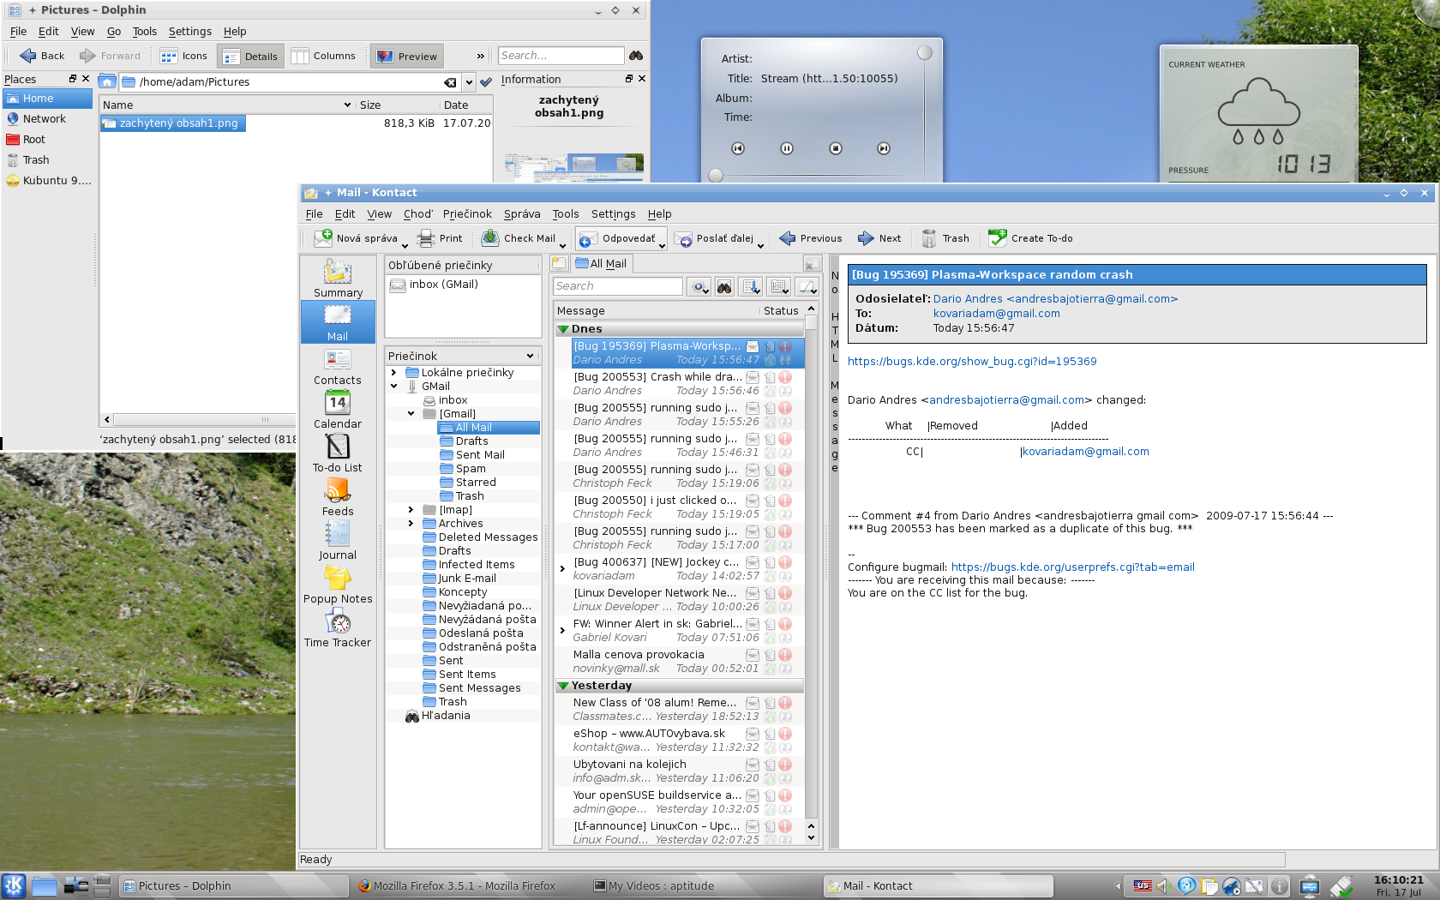Collapse the GMail account tree node

pos(394,387)
